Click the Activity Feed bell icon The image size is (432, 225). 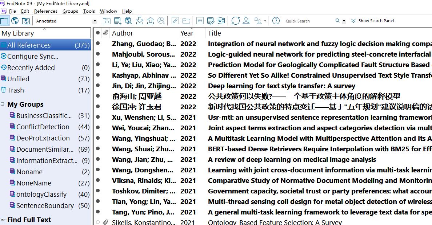(x=258, y=21)
